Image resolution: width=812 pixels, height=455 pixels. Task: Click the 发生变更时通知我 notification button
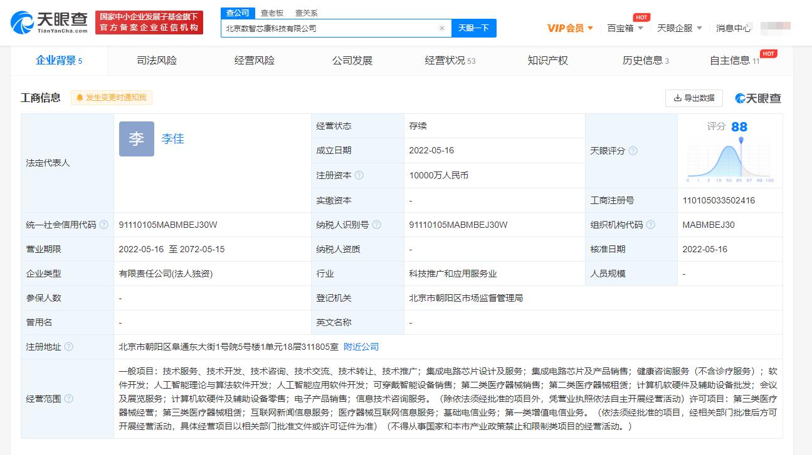click(112, 98)
